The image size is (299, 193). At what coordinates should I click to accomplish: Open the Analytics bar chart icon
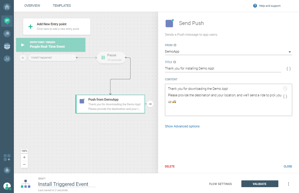pyautogui.click(x=7, y=58)
